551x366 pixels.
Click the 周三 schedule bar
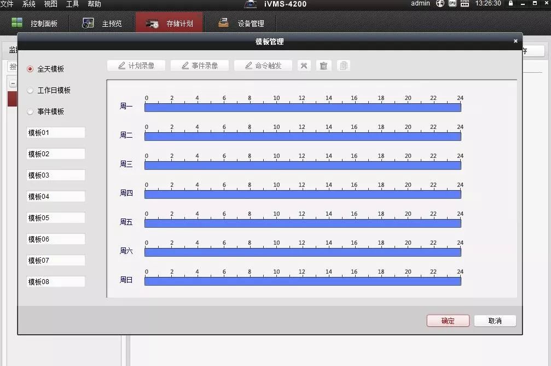[303, 166]
